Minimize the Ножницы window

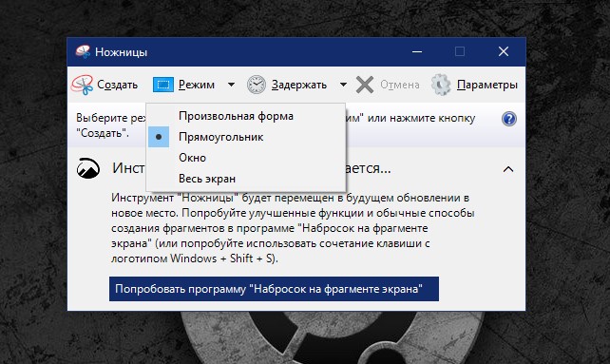point(417,51)
